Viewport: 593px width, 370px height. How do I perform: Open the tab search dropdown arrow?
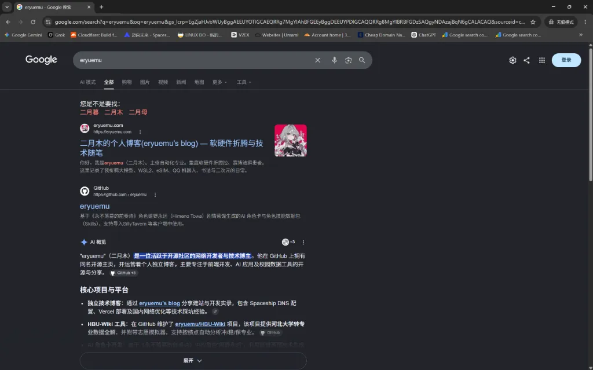point(7,7)
